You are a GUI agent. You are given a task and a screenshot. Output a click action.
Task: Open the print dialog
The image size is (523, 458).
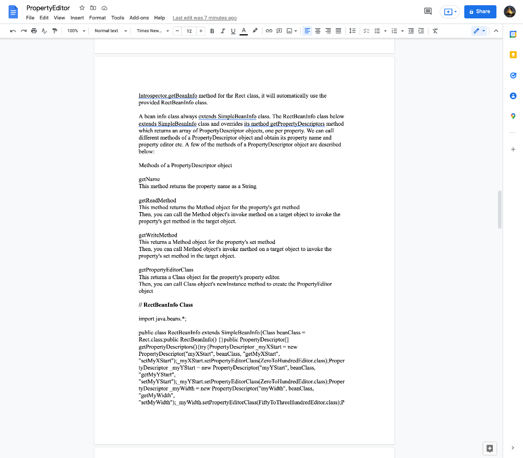[34, 31]
